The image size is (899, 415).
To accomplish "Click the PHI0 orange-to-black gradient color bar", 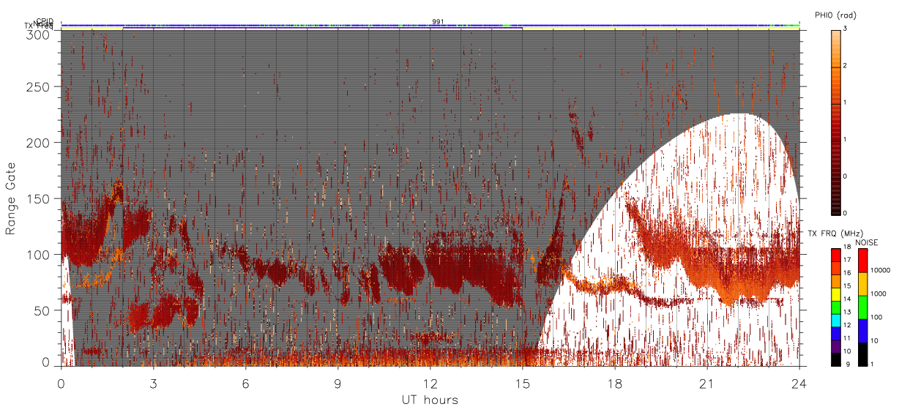I will (836, 121).
